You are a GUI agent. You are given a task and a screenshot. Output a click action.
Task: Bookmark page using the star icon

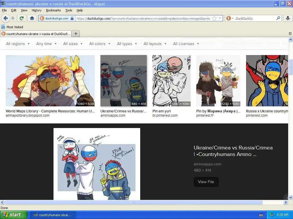point(215,18)
